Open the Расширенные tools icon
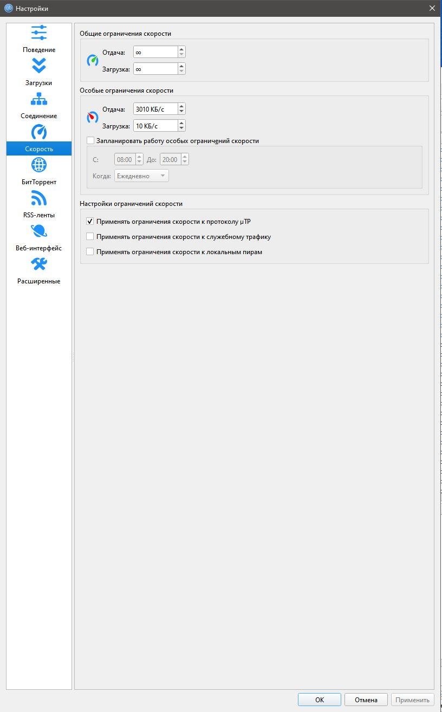The image size is (442, 712). (x=39, y=264)
